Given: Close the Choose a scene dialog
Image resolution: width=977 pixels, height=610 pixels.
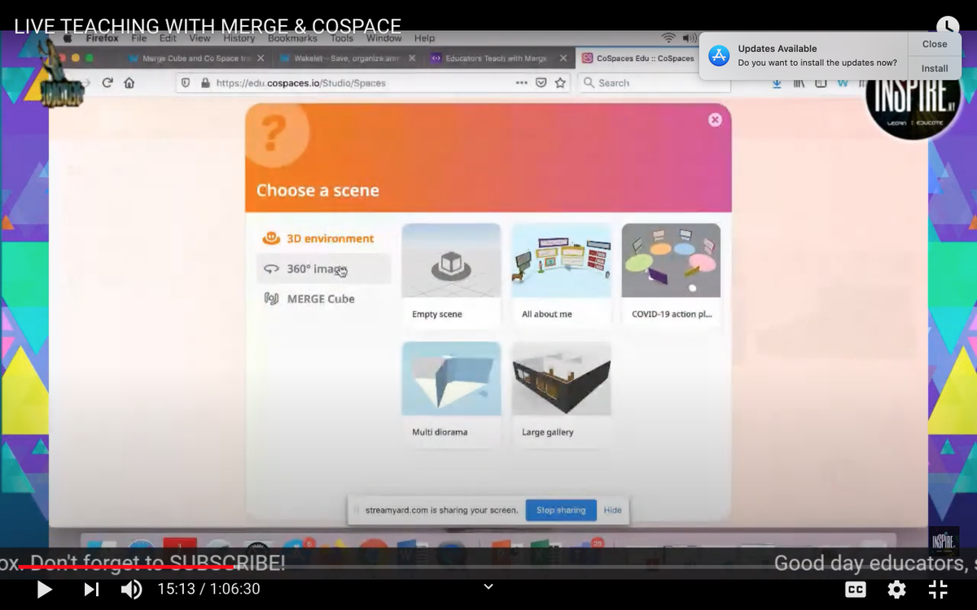Looking at the screenshot, I should pos(715,120).
